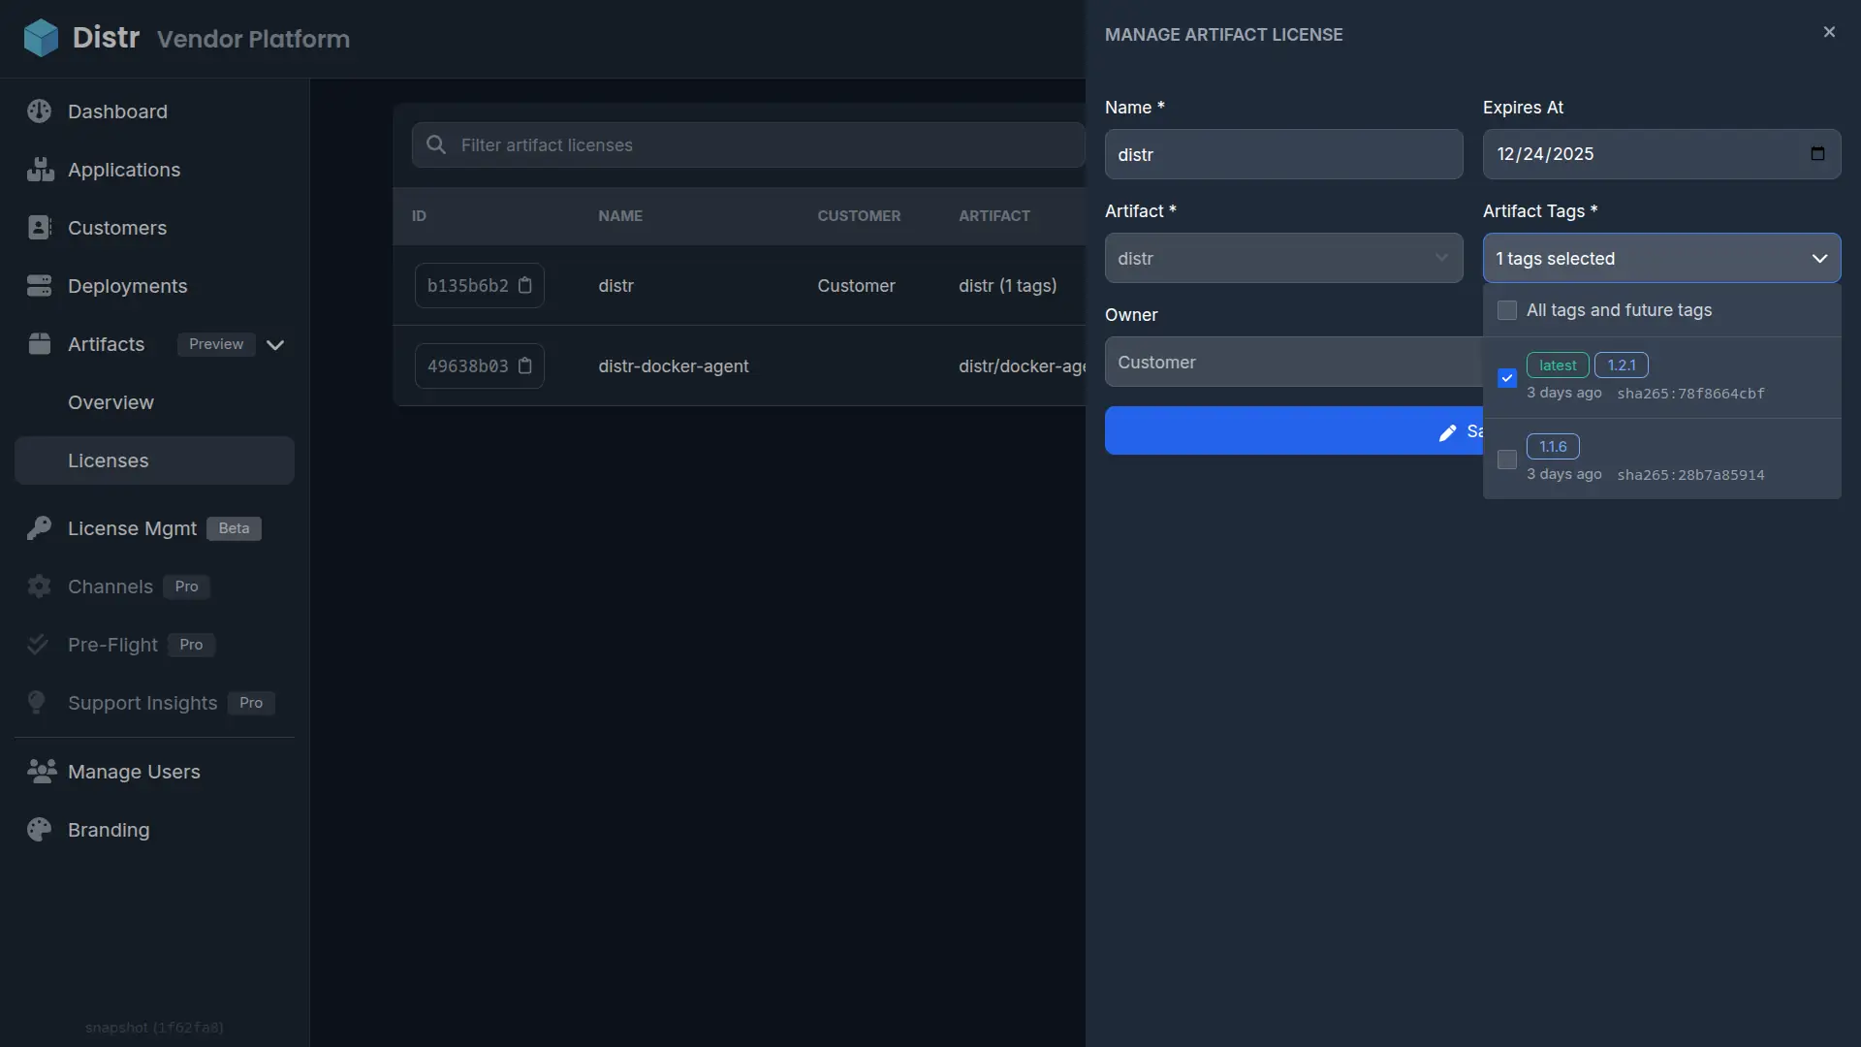The image size is (1861, 1047).
Task: Enable the version 1.2.1 tag checkbox
Action: coord(1507,378)
